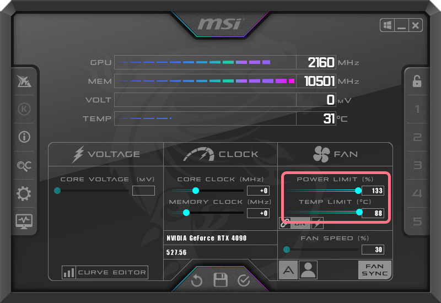Open settings with the gear icon

point(24,193)
